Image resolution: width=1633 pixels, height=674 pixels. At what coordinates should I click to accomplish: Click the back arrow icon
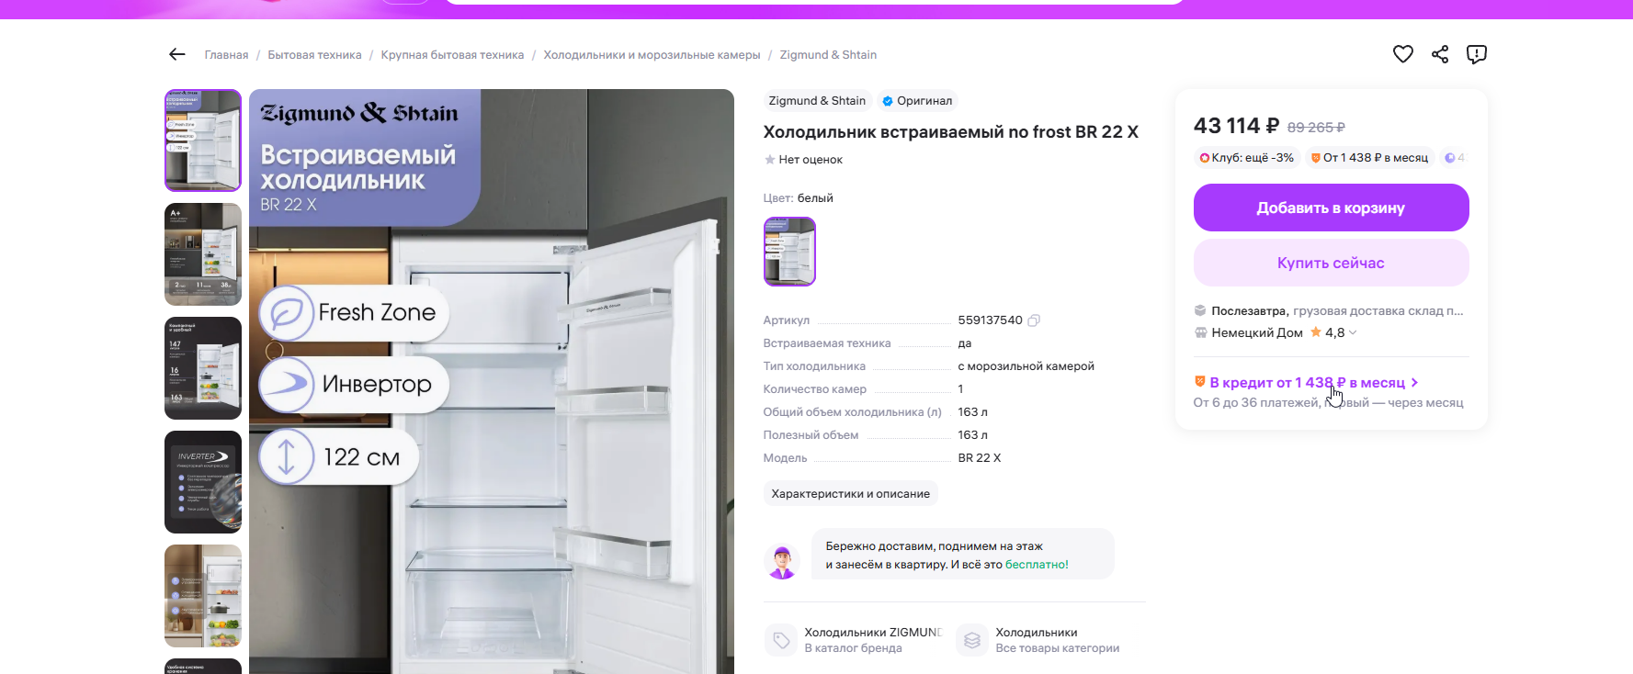click(177, 55)
